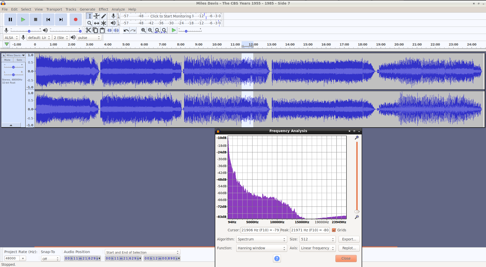Solo the Miles Davis track
The image size is (486, 267).
pyautogui.click(x=19, y=60)
